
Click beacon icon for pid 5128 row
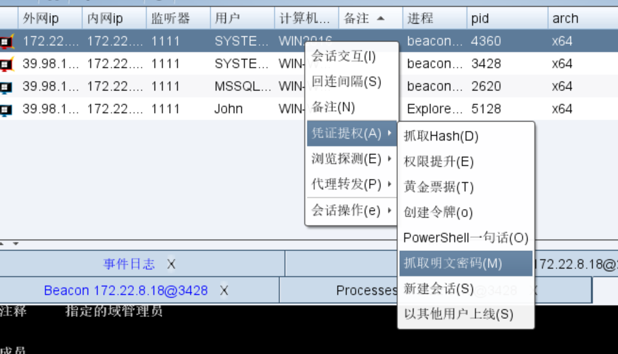[6, 109]
